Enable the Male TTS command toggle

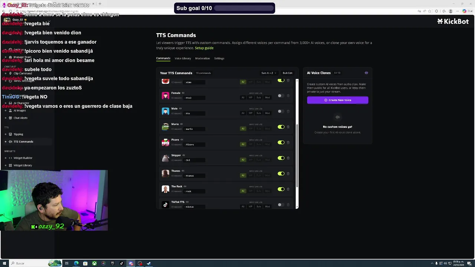click(281, 111)
